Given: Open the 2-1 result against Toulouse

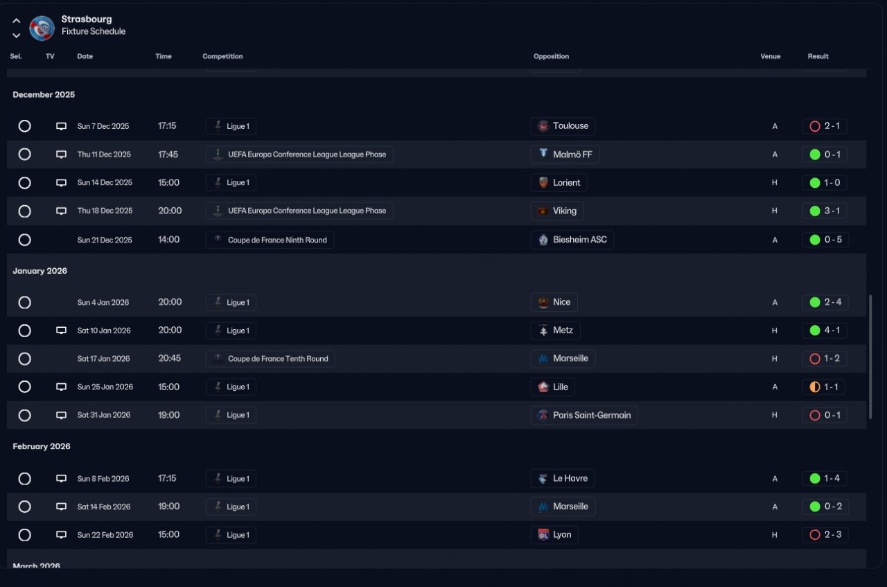Looking at the screenshot, I should coord(825,126).
